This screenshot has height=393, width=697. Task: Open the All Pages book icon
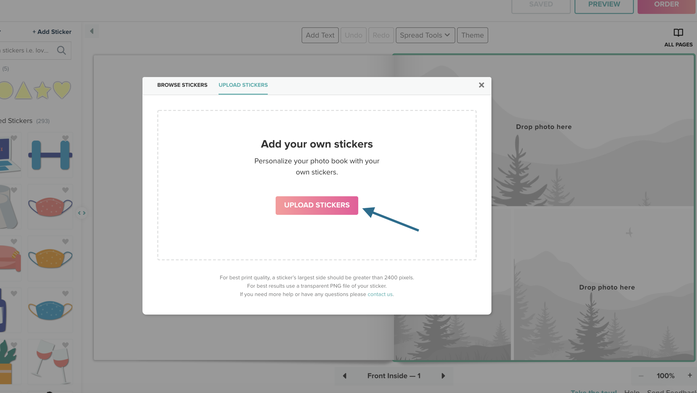coord(678,33)
